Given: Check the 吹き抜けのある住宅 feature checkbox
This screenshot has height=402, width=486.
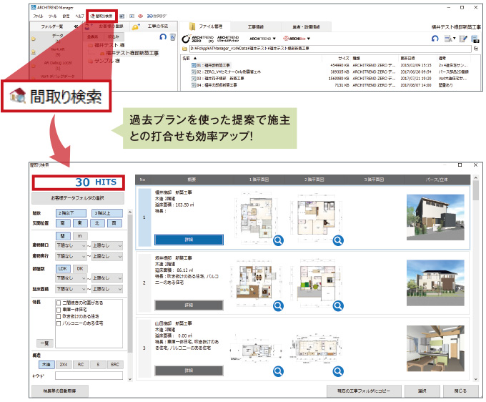Looking at the screenshot, I should pos(59,316).
